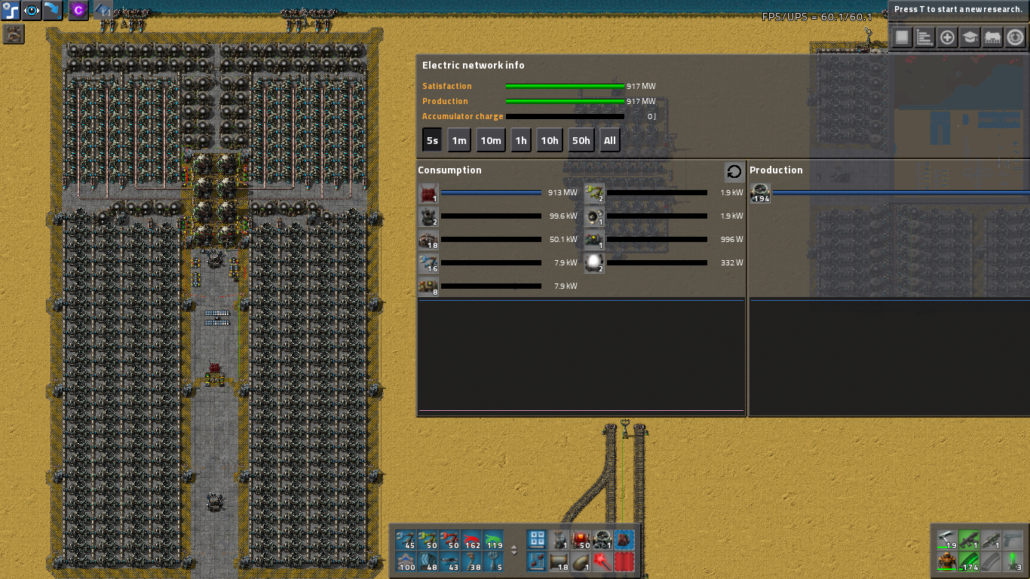This screenshot has width=1030, height=579.
Task: Select the red wand tool slot
Action: pyautogui.click(x=602, y=562)
